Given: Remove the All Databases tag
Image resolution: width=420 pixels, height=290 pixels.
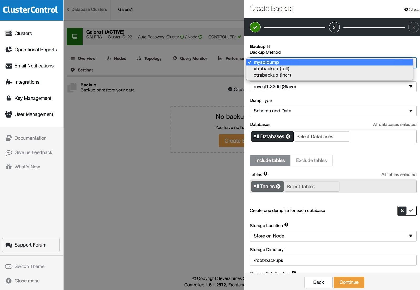Looking at the screenshot, I should click(x=288, y=136).
